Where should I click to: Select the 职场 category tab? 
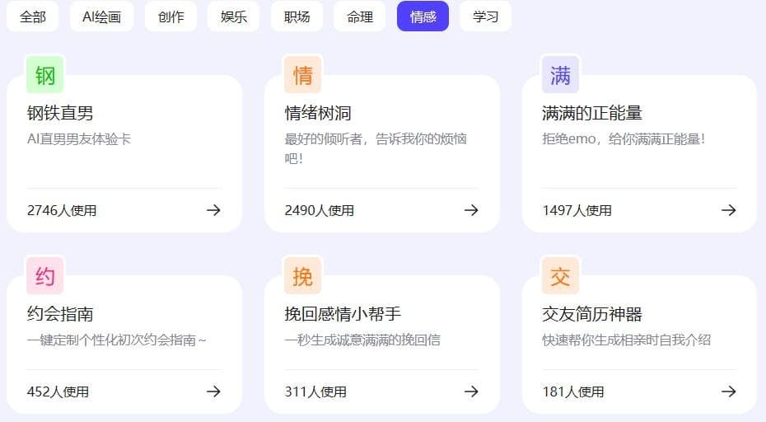click(x=297, y=16)
